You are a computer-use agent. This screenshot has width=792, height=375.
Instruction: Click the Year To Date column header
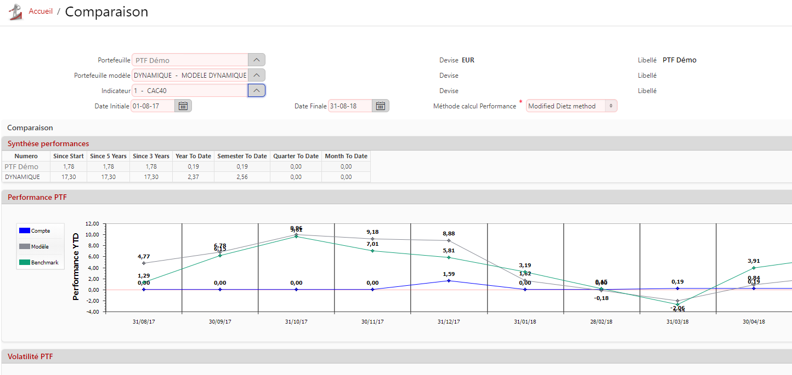click(x=193, y=156)
